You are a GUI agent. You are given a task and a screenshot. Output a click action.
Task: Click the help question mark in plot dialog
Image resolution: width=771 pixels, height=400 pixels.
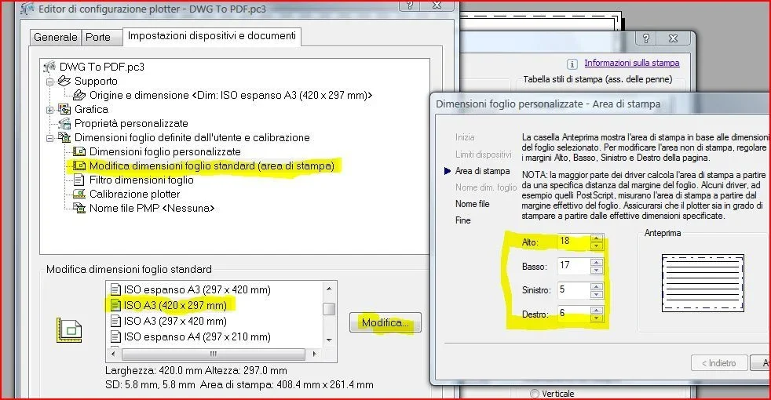point(645,38)
